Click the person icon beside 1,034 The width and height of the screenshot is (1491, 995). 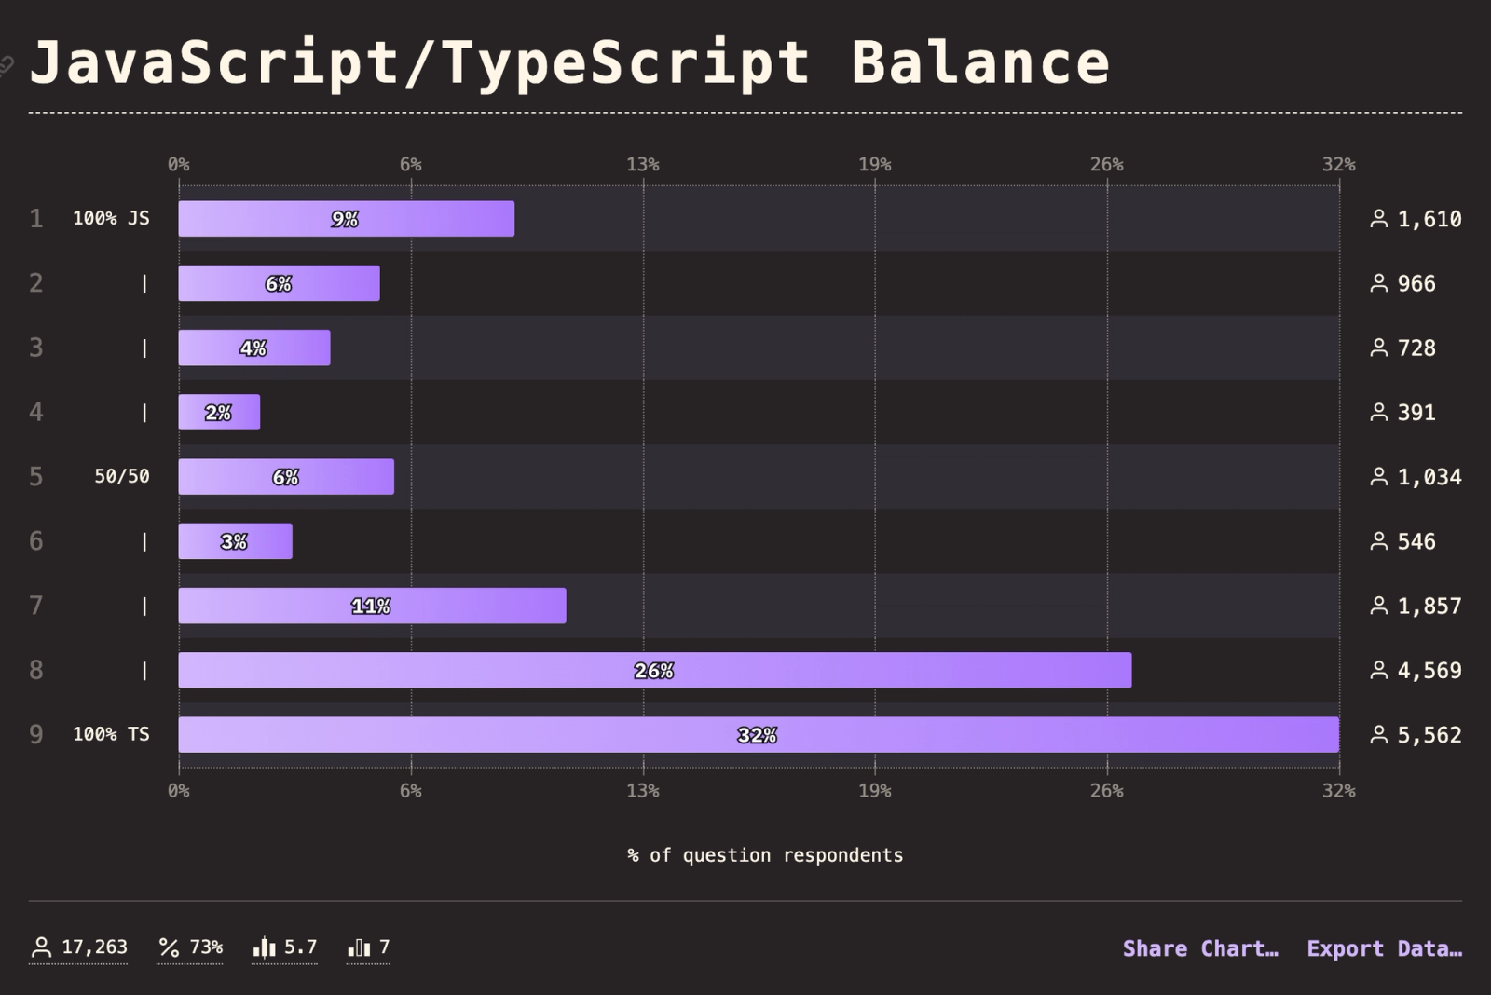coord(1379,477)
